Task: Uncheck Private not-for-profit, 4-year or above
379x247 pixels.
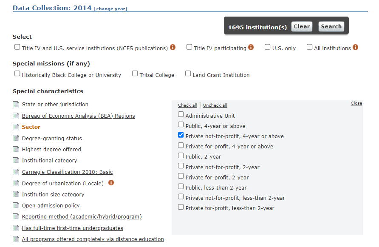Action: (x=181, y=135)
